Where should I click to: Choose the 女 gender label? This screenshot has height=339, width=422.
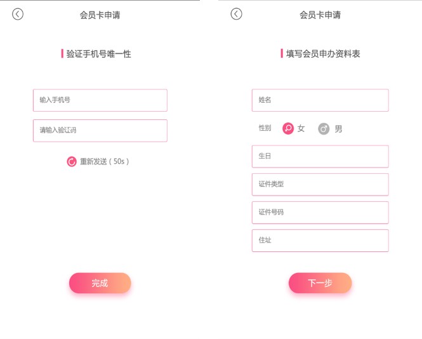301,129
